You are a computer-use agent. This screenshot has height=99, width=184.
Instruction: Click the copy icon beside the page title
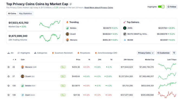[x=71, y=4]
